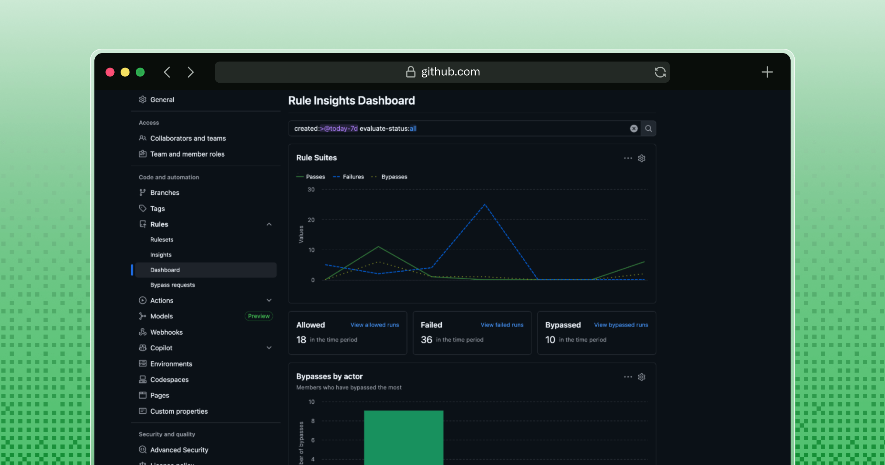
Task: Click the search magnifier in the filter bar
Action: (x=649, y=128)
